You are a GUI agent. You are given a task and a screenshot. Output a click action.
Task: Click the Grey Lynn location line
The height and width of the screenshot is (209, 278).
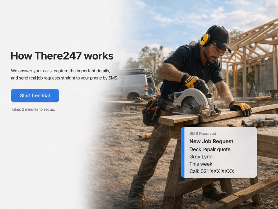point(201,157)
